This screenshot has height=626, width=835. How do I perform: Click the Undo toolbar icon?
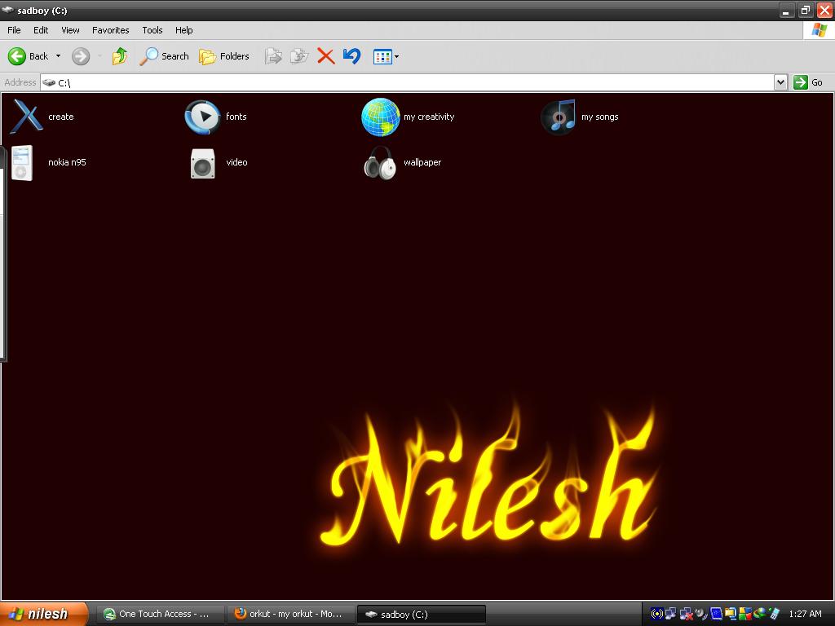[x=351, y=56]
